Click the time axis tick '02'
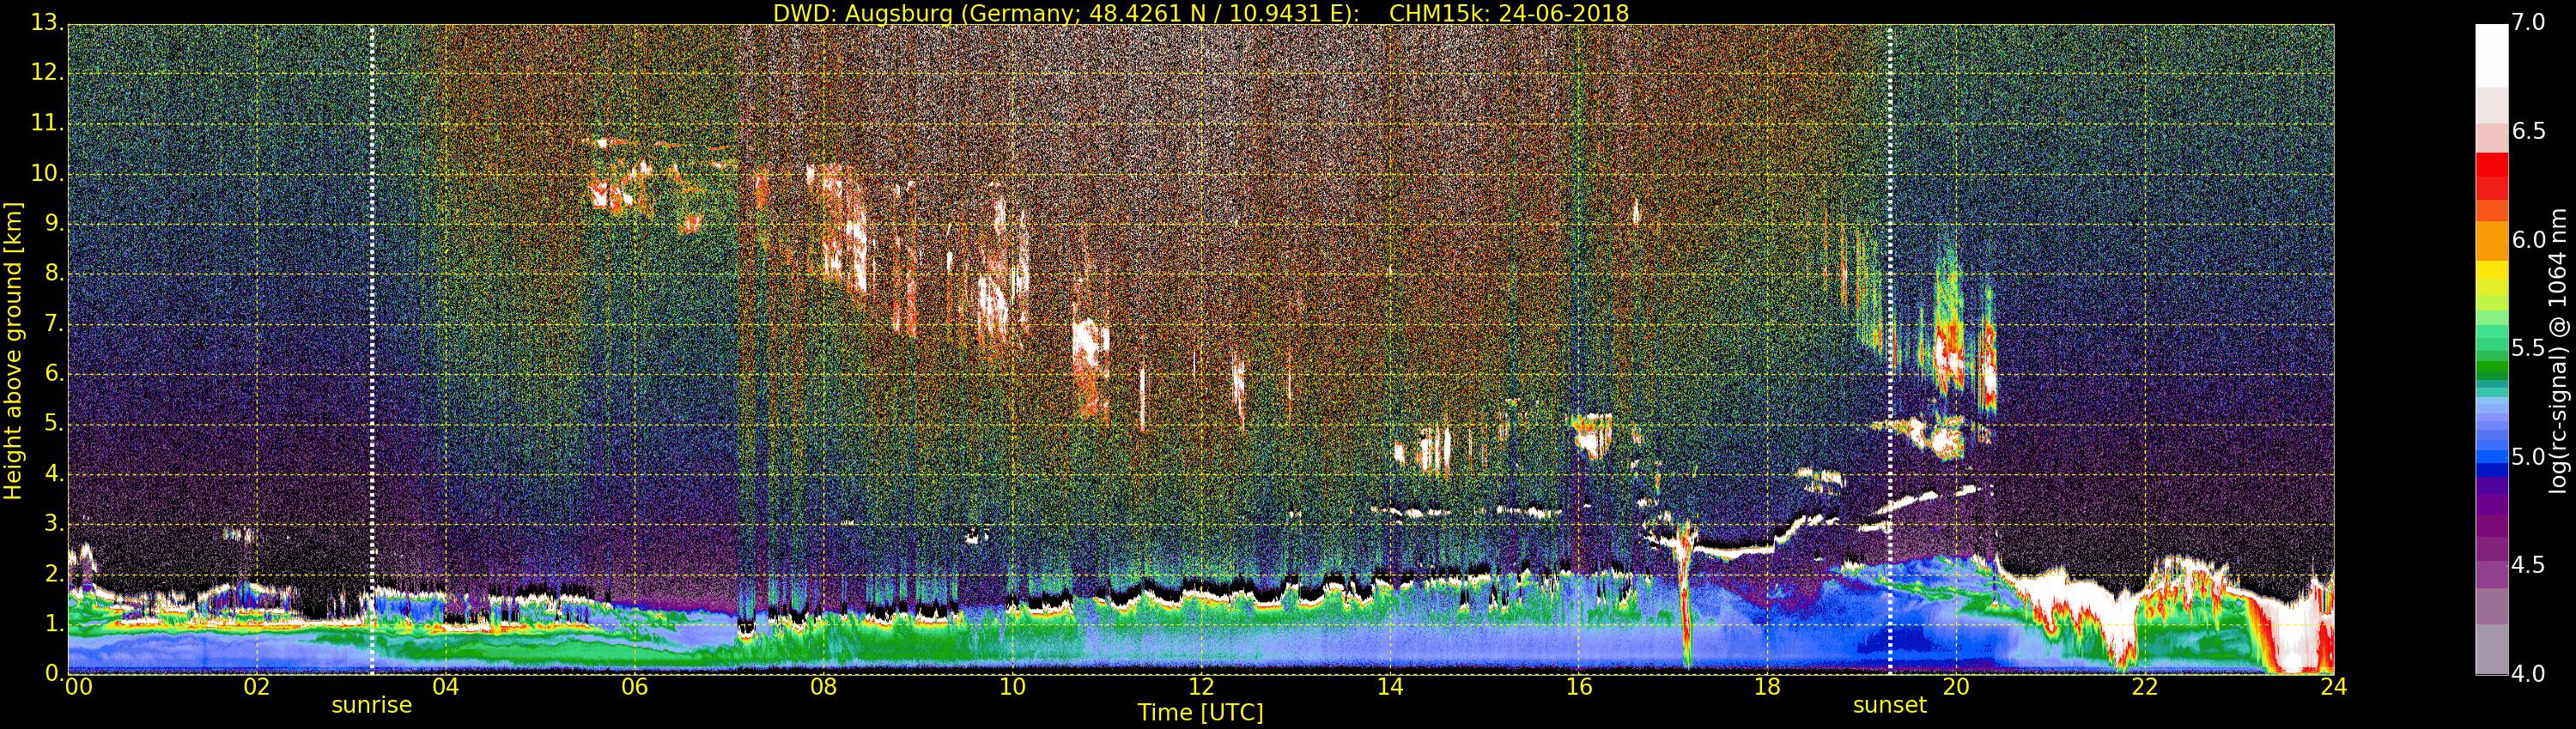 pos(257,687)
